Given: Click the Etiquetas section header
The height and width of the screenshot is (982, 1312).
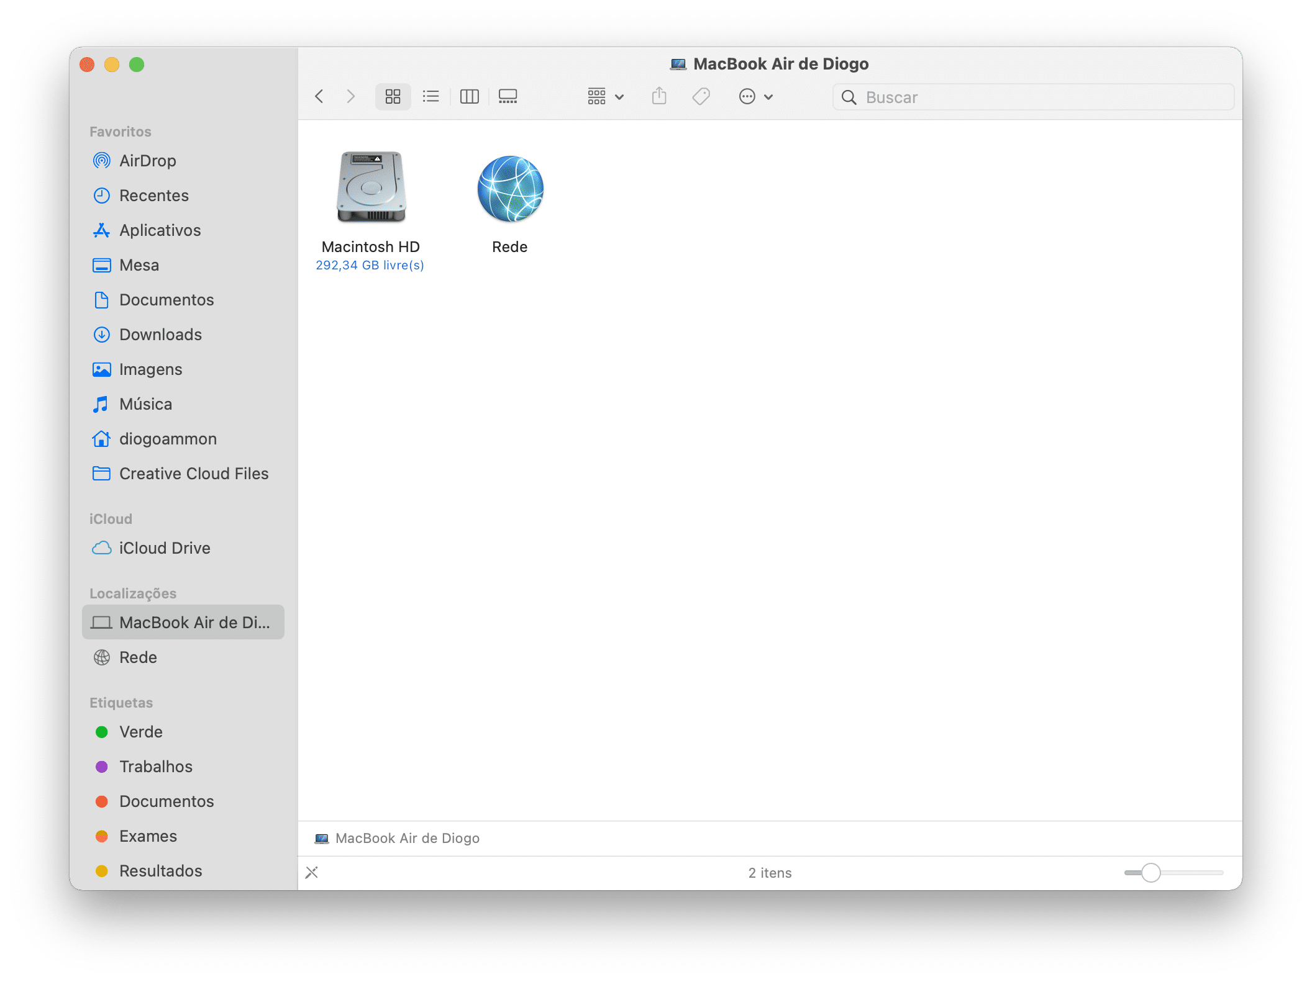Looking at the screenshot, I should (121, 703).
